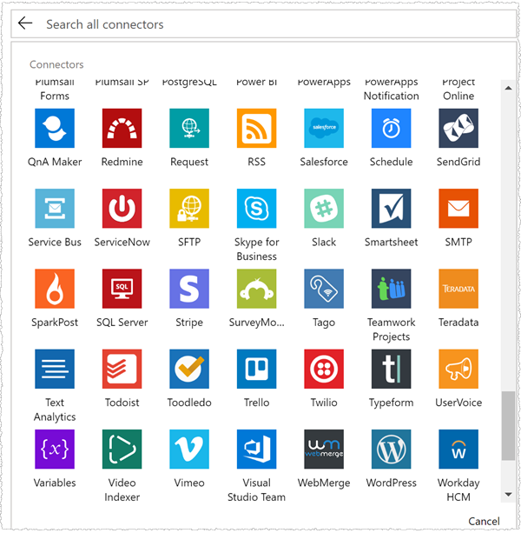Select the Trello connector icon
This screenshot has width=521, height=533.
257,369
